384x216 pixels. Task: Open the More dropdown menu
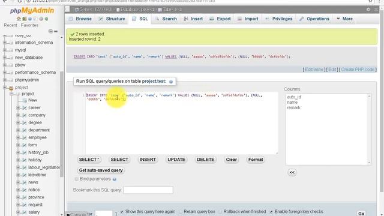pyautogui.click(x=344, y=19)
